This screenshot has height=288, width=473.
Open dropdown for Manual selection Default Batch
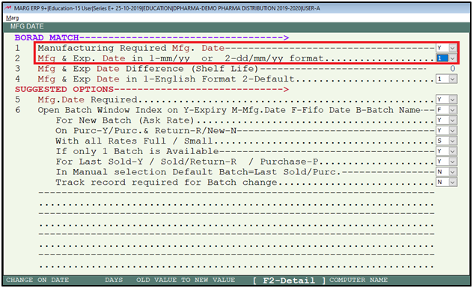[x=453, y=172]
